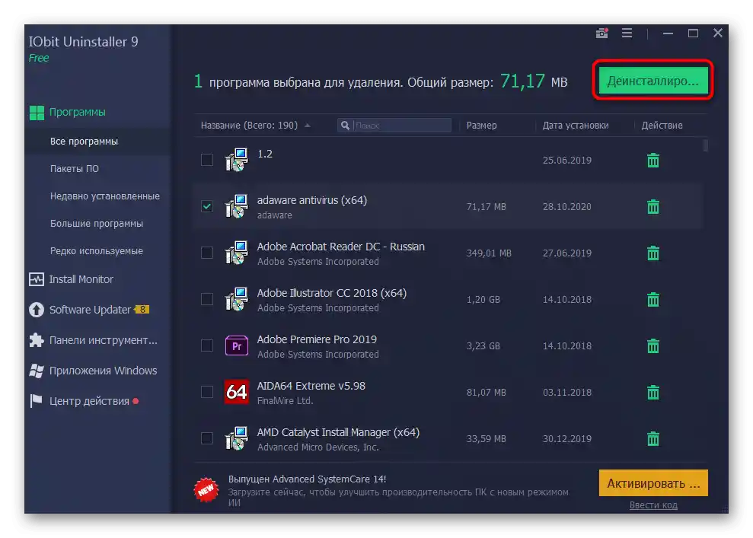Click the Install Monitor graph icon

click(x=37, y=279)
